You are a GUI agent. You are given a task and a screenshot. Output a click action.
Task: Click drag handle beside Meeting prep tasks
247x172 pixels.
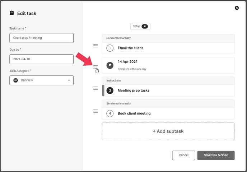(95, 88)
